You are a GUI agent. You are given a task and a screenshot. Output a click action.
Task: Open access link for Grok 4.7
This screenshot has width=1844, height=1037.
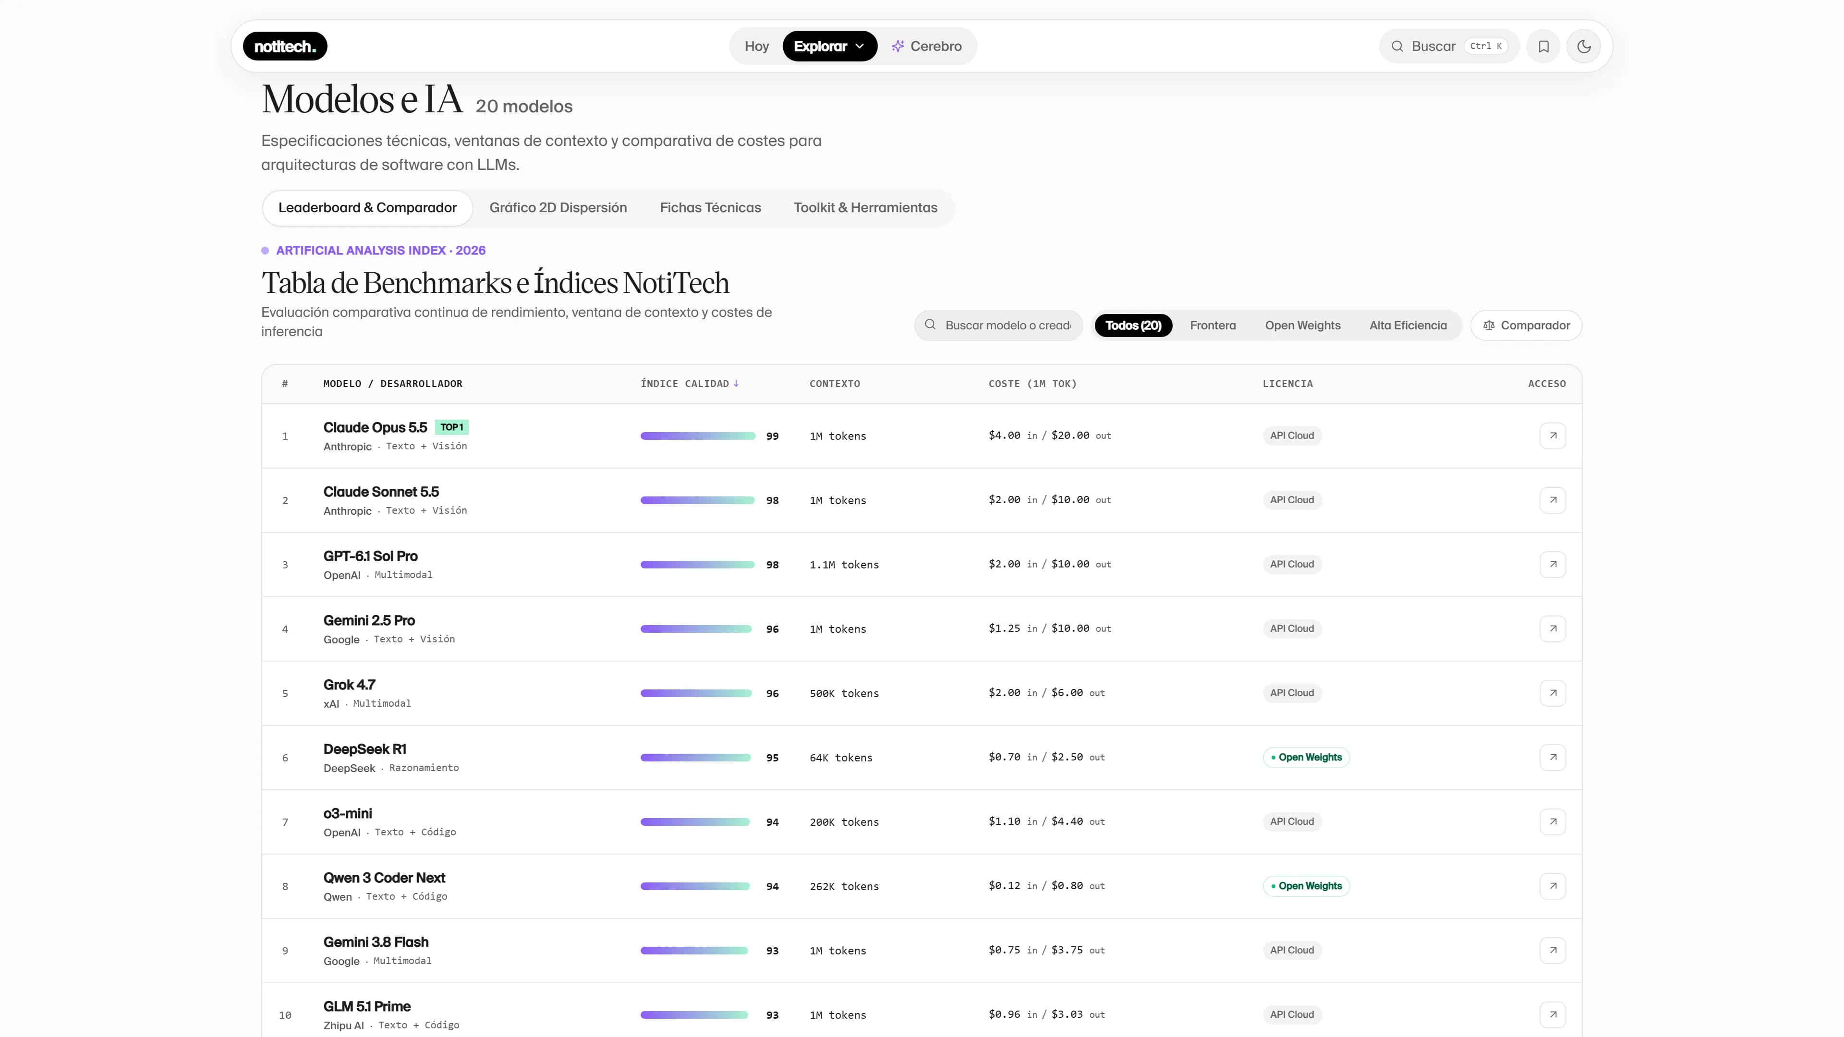point(1553,693)
